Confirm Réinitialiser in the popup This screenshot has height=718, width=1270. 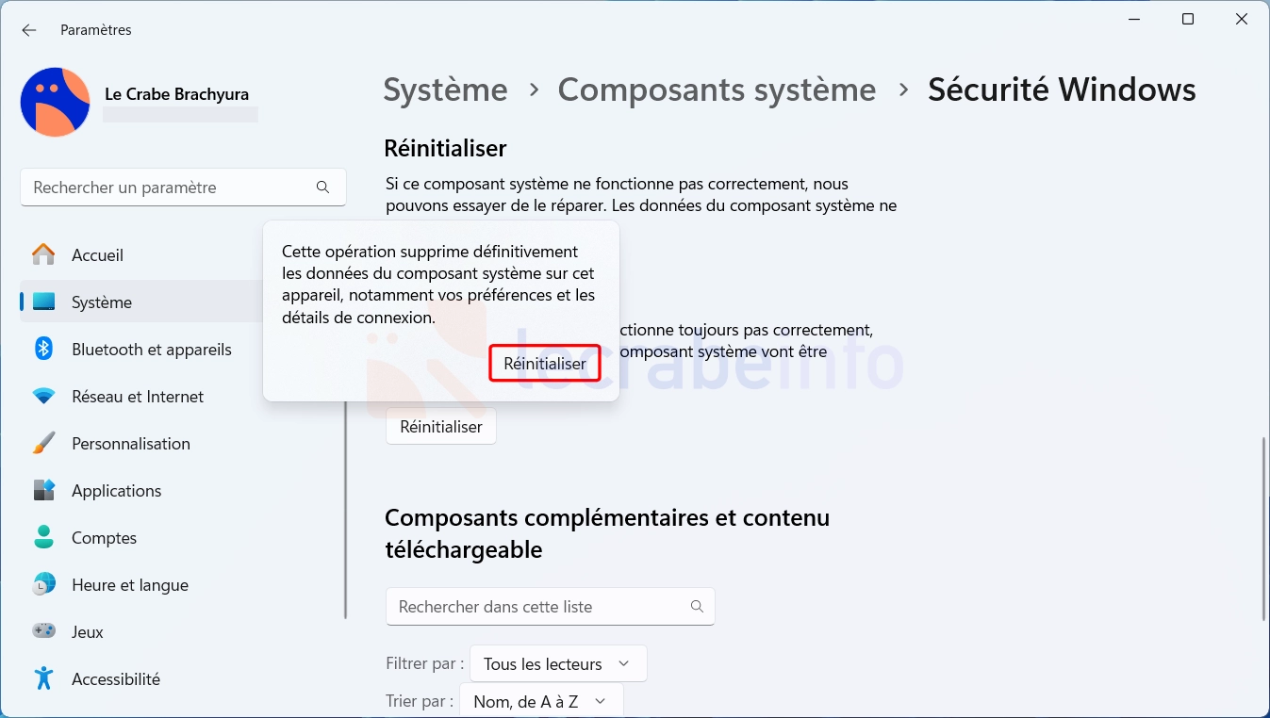(x=545, y=363)
